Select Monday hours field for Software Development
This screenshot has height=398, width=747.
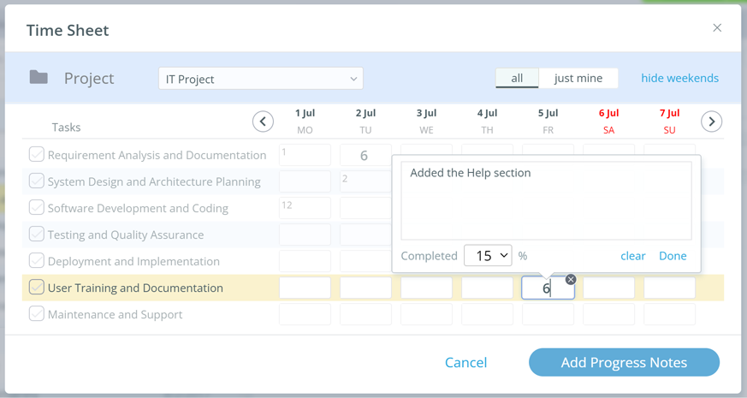pyautogui.click(x=305, y=208)
